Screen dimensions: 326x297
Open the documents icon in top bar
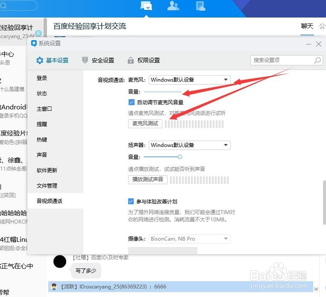point(201,6)
